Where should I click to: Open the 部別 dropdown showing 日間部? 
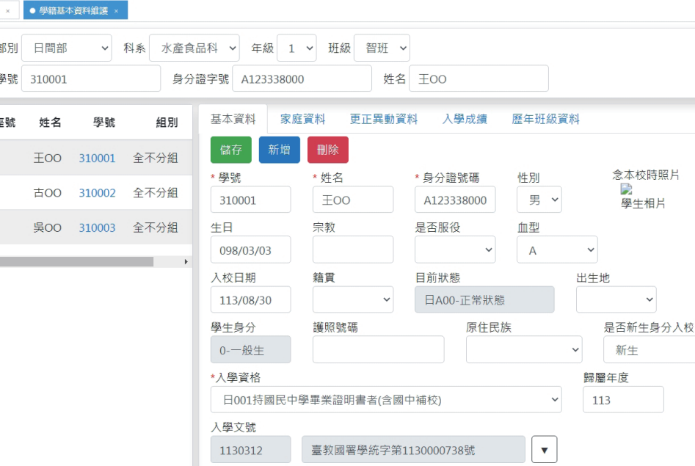[67, 48]
